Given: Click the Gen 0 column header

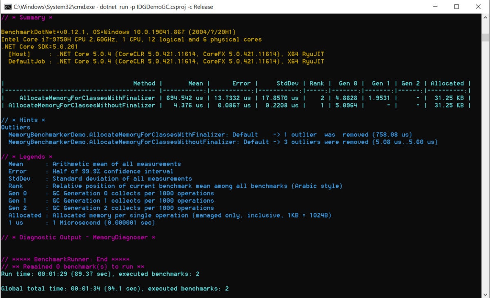Looking at the screenshot, I should tap(348, 83).
